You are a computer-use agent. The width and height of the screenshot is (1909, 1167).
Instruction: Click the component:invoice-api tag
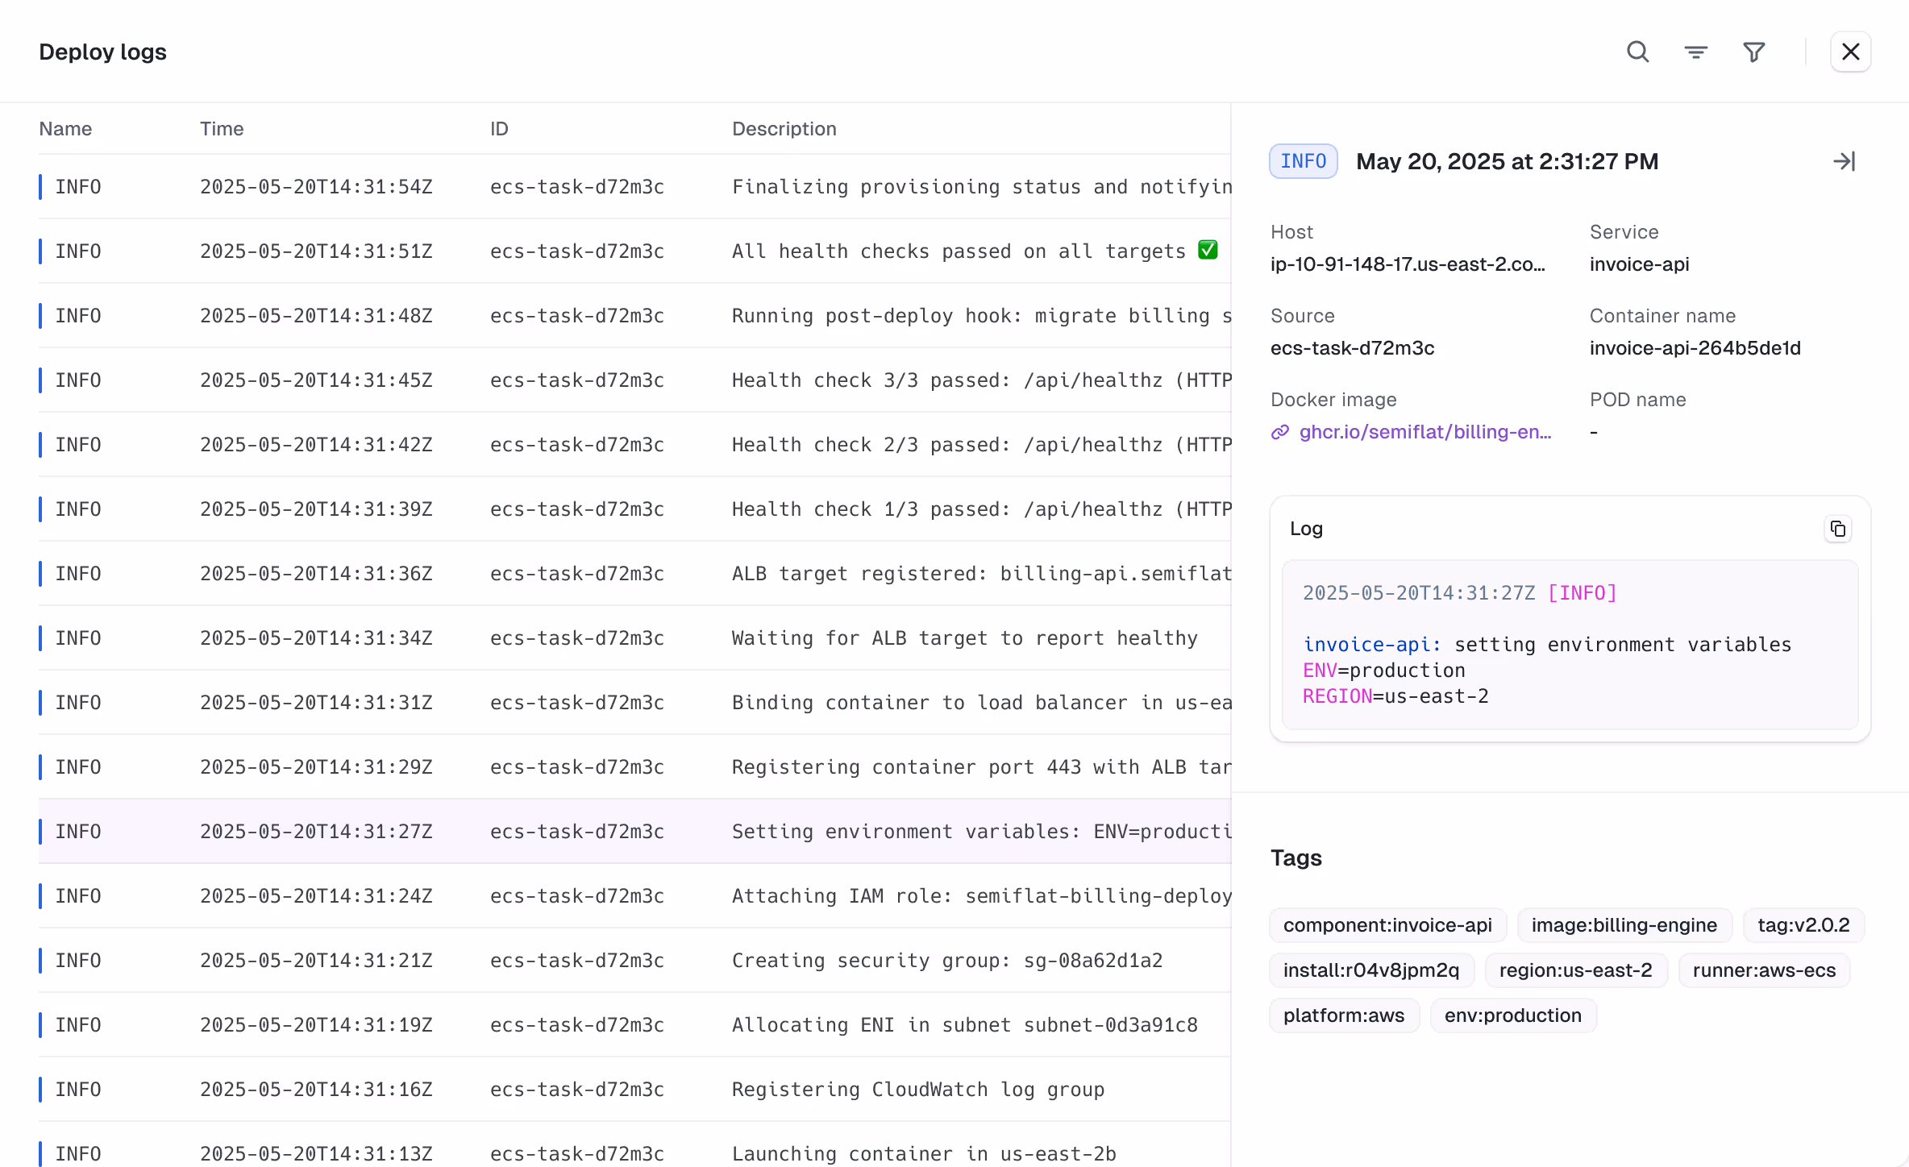pyautogui.click(x=1387, y=925)
